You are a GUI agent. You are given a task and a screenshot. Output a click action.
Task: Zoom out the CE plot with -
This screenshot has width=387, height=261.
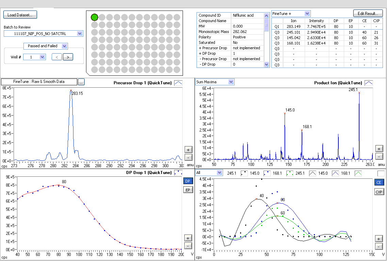point(379,246)
